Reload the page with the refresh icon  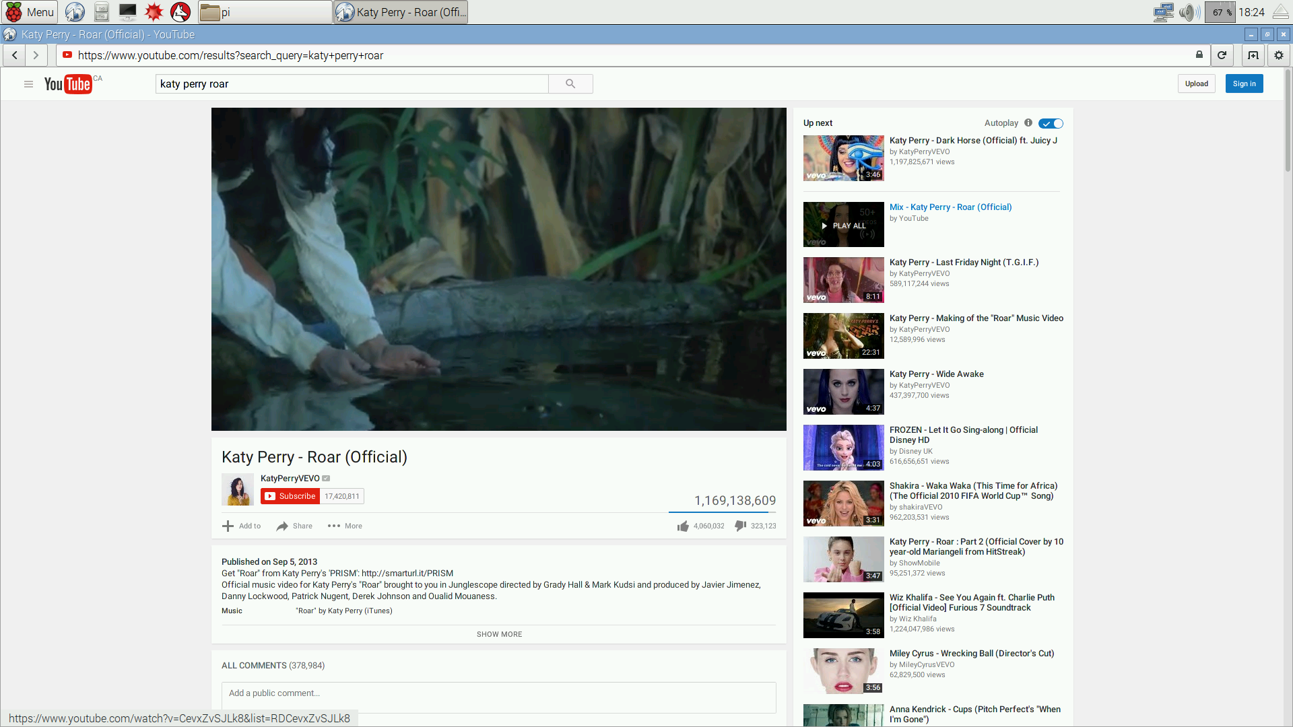coord(1222,55)
